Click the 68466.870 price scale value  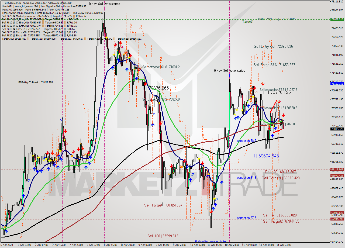pos(337,197)
